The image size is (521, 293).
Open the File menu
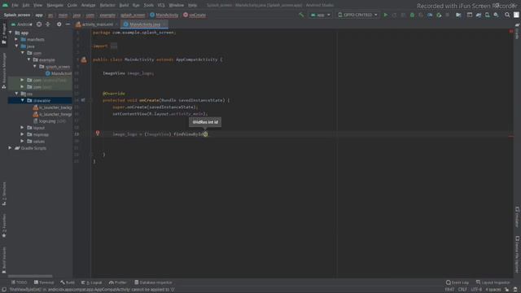pos(15,6)
